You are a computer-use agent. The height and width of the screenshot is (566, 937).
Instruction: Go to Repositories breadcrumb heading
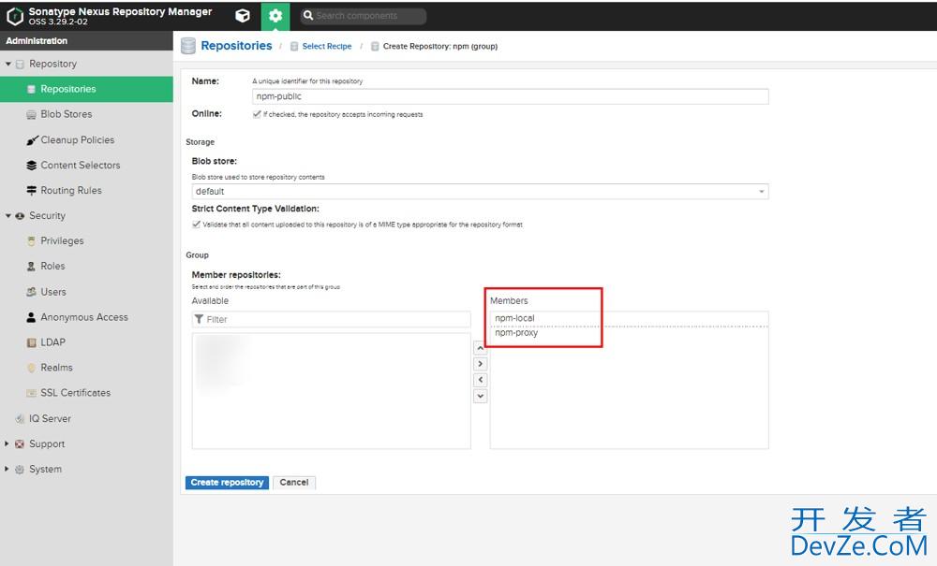(236, 46)
